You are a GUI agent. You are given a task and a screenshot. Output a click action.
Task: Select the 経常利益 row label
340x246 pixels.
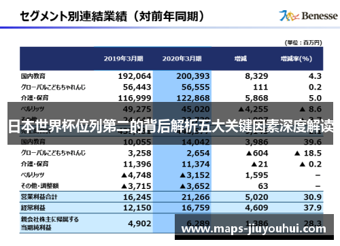[33, 207]
